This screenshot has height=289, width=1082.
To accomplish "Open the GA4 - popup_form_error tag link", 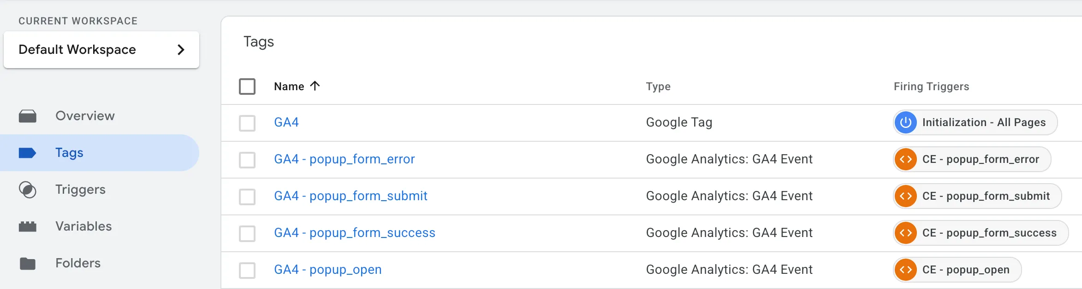I will pos(344,159).
